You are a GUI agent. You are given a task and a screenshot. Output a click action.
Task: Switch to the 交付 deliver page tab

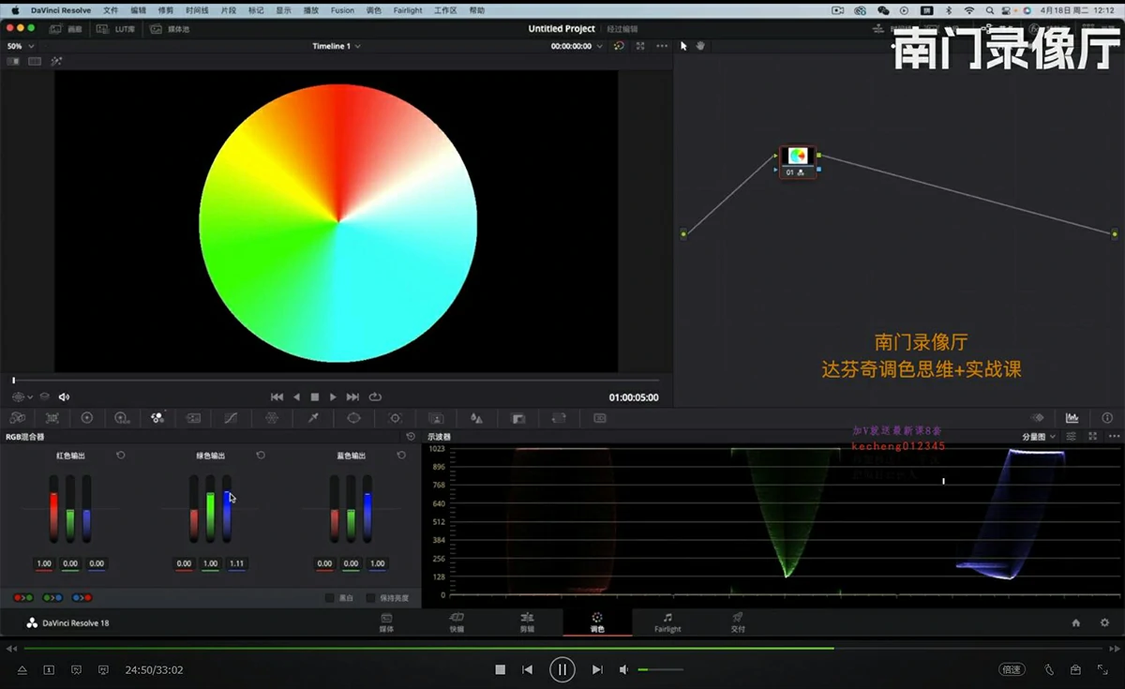click(x=738, y=622)
